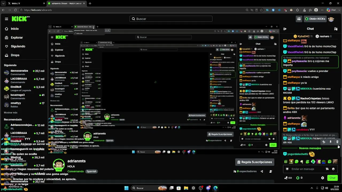Open the chat users list icon
Viewport: 342px width, 192px height.
point(336,29)
